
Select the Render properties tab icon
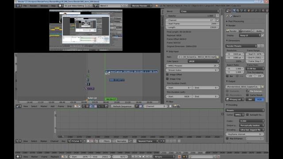(x=234, y=11)
